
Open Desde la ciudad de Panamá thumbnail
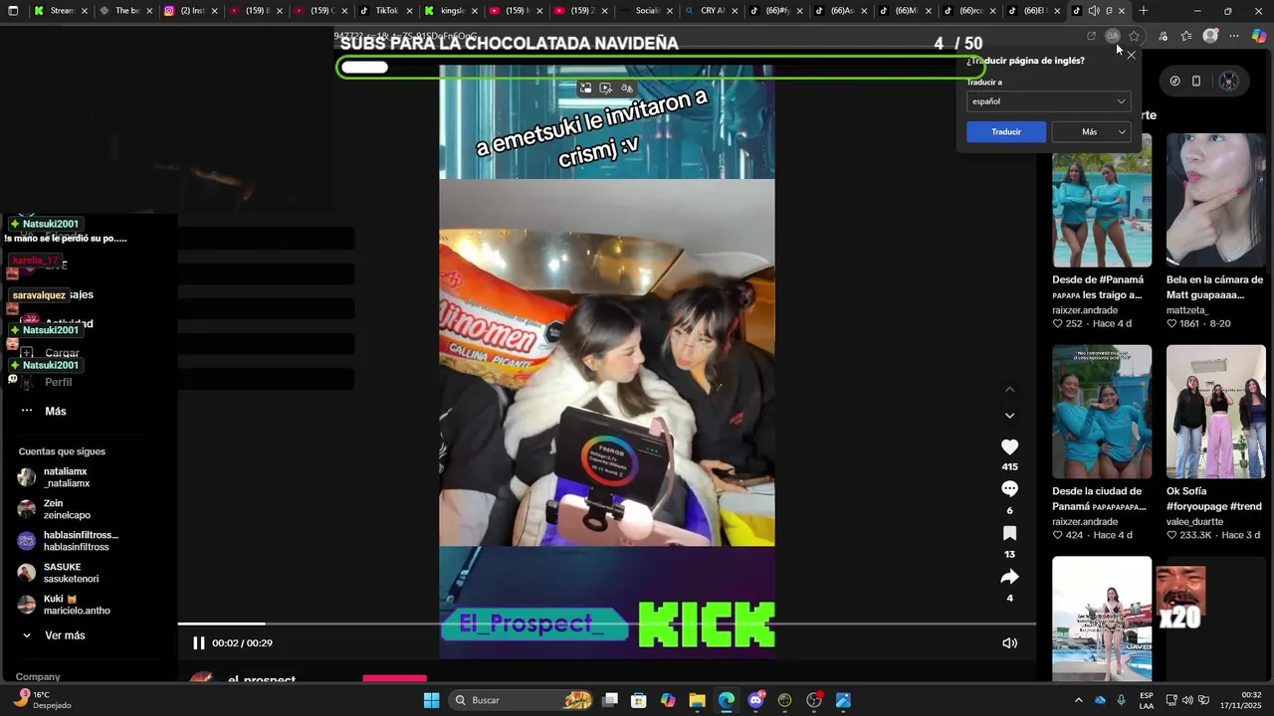pyautogui.click(x=1102, y=412)
